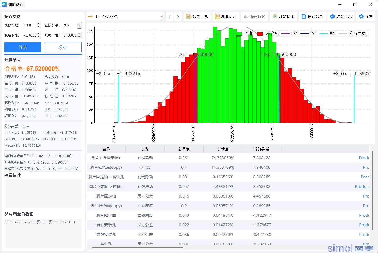Open 设置 settings gear
Viewport: 378px width, 253px height.
tap(366, 16)
